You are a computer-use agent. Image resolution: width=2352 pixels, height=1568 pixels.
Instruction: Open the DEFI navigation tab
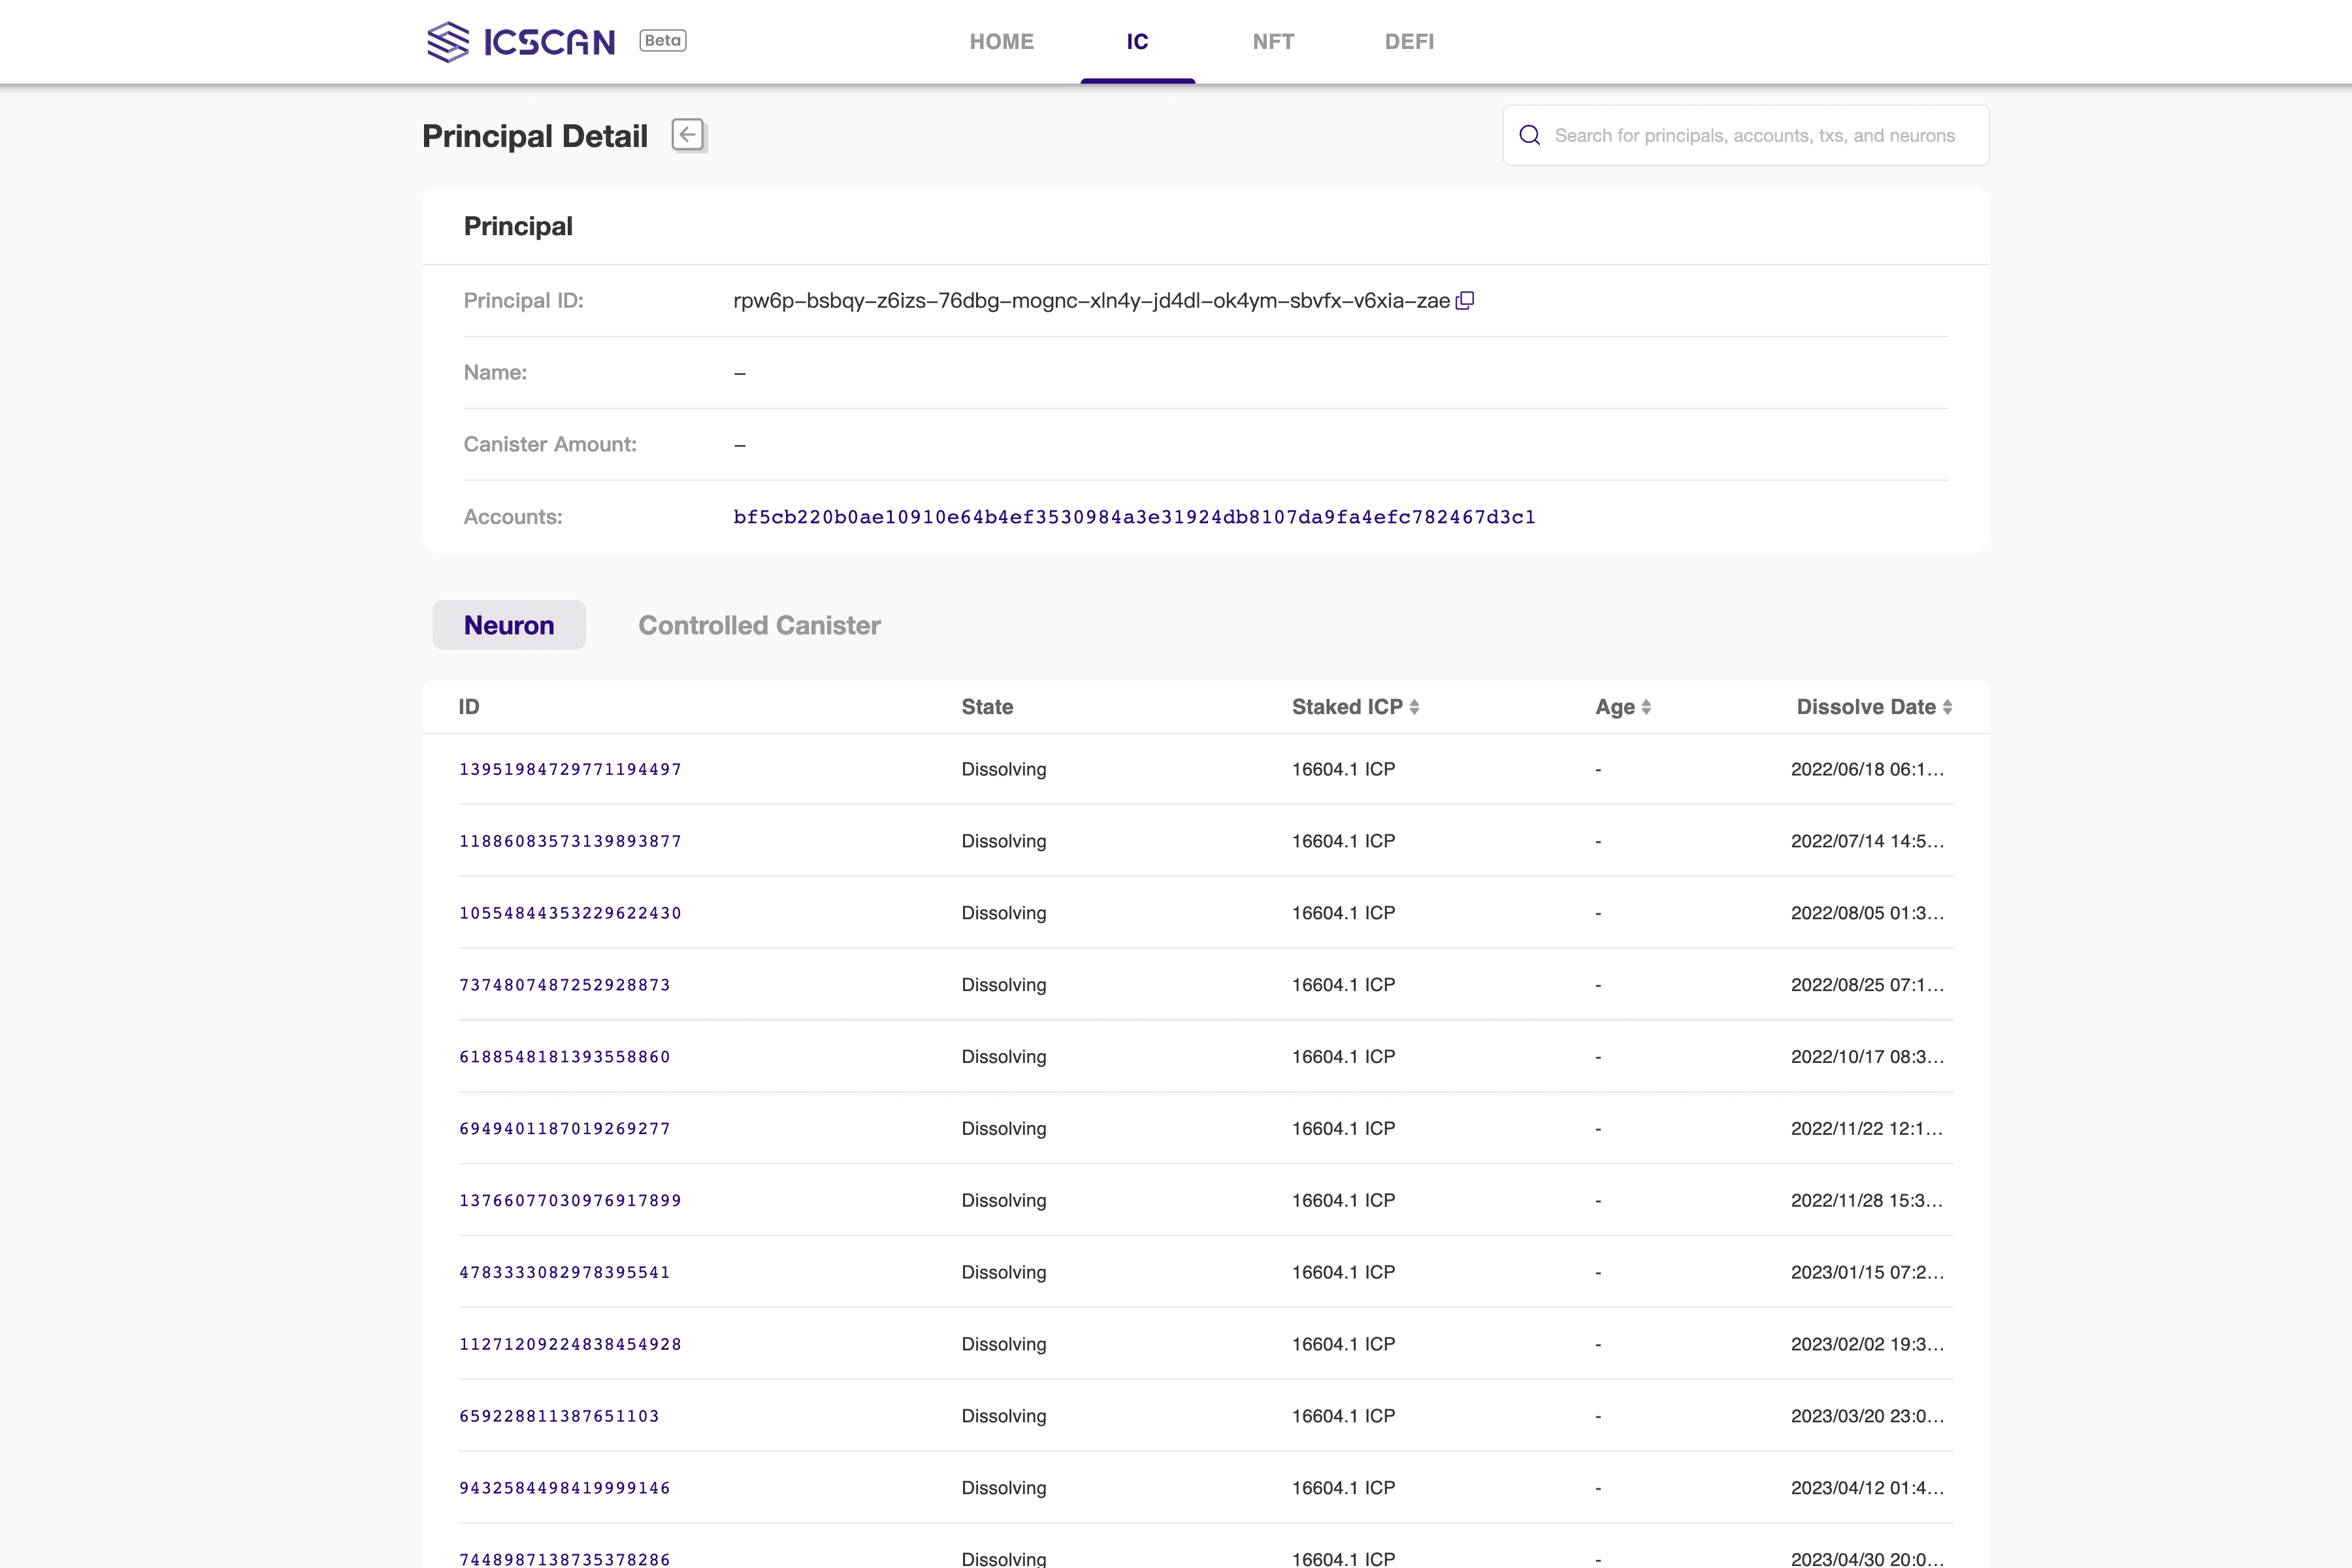[x=1409, y=42]
